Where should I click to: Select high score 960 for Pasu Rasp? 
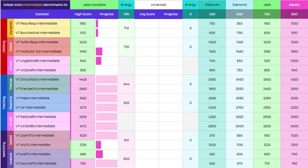(x=83, y=24)
